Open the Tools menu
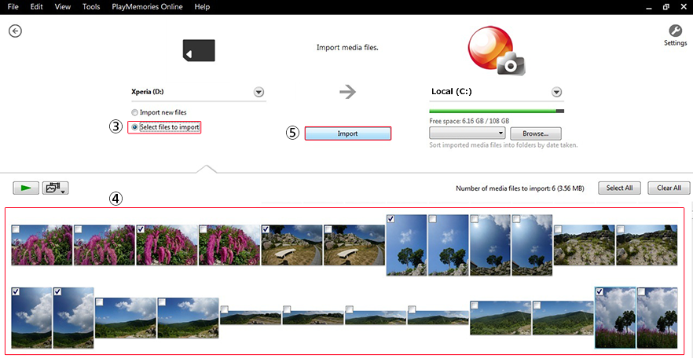The image size is (693, 358). tap(91, 7)
